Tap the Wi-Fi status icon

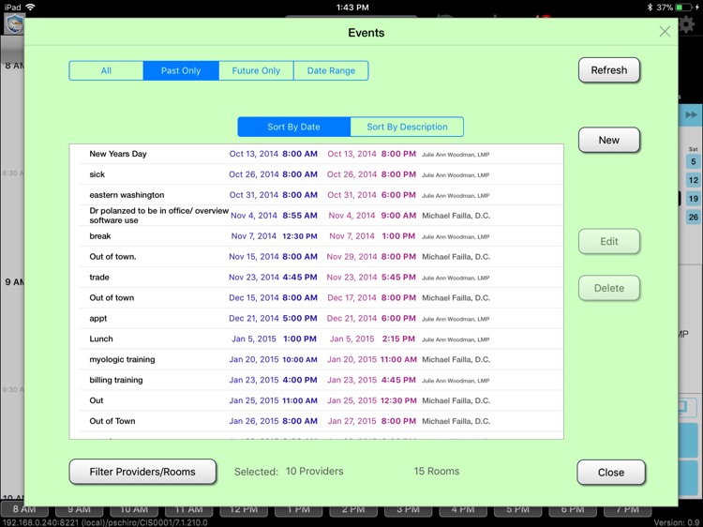31,8
